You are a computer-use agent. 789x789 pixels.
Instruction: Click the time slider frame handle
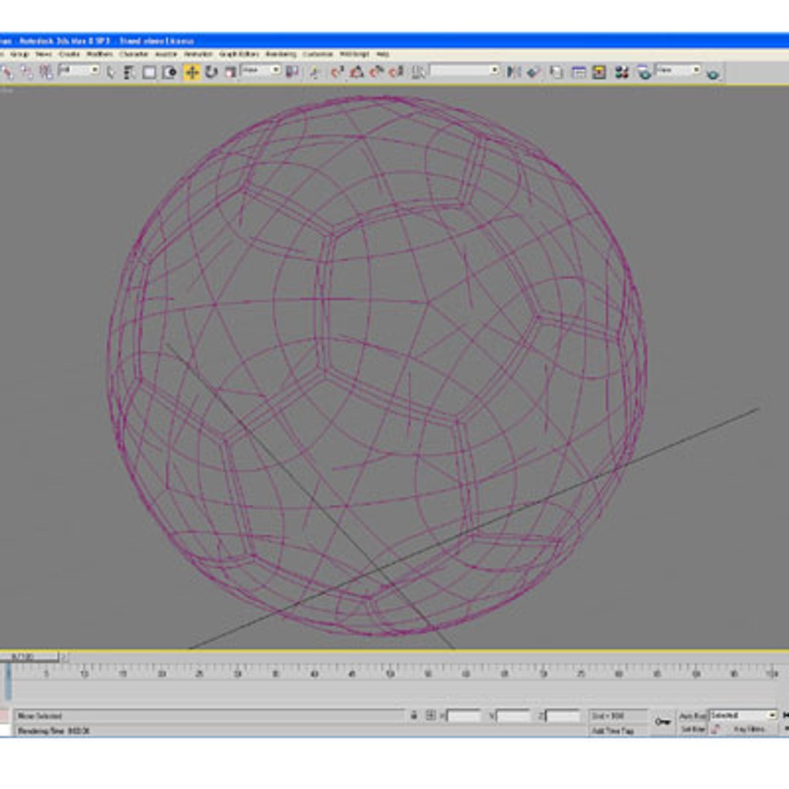[x=29, y=657]
